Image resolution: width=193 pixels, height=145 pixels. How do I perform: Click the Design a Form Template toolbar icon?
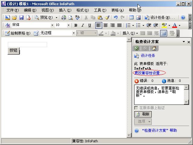8,18
